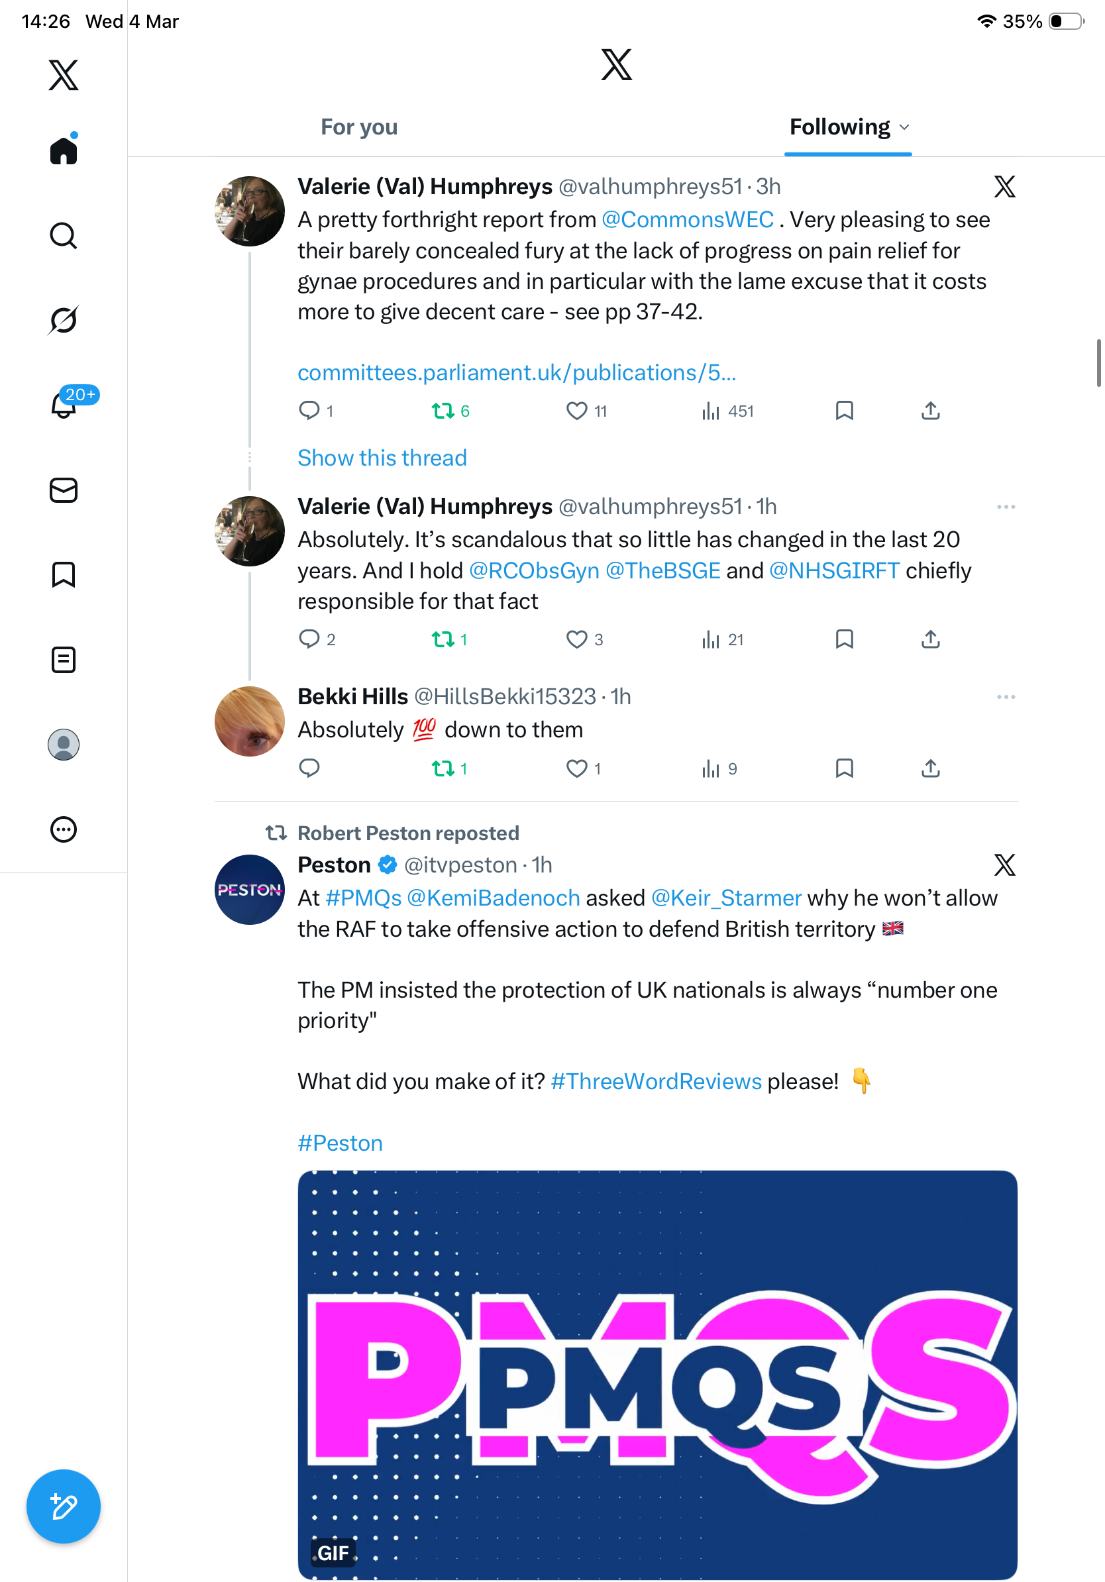1105x1582 pixels.
Task: Open Lists icon in sidebar
Action: point(64,659)
